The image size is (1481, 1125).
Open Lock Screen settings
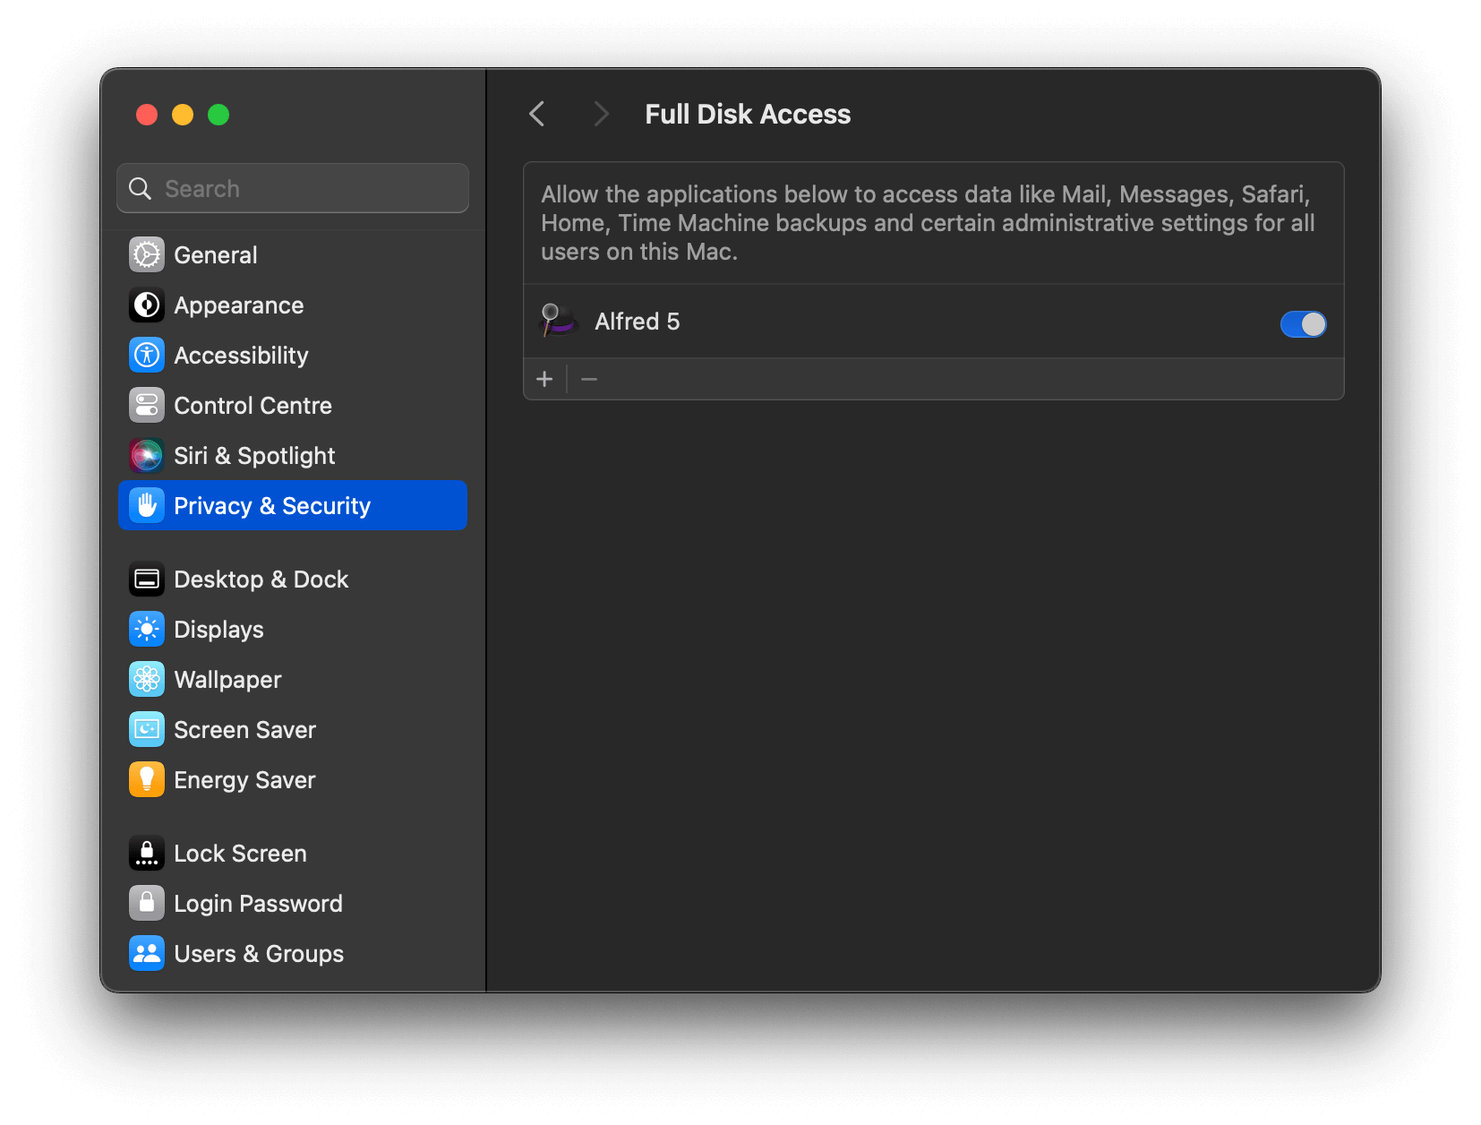(146, 853)
